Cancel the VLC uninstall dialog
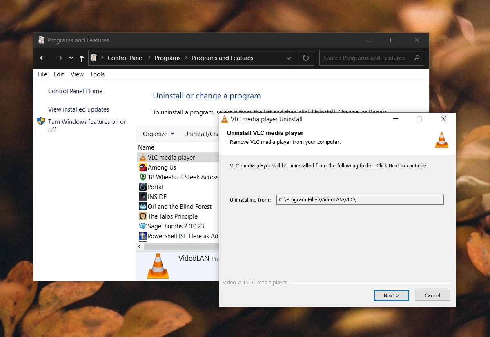This screenshot has width=490, height=337. 432,295
